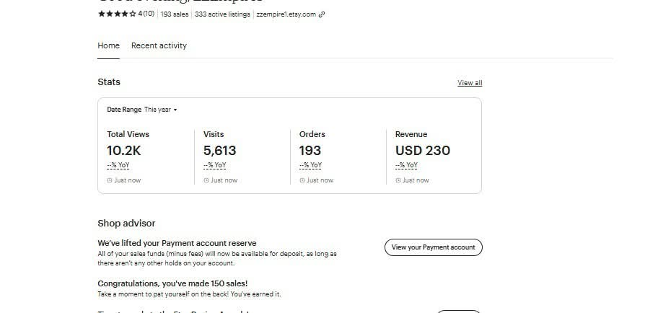Screen dimensions: 645x313
Task: Click the Stats 'View all' link
Action: coord(470,83)
